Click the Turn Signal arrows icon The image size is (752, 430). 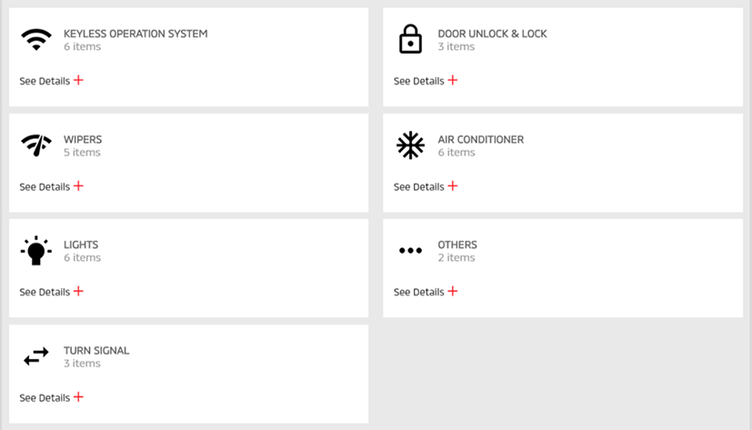(36, 356)
